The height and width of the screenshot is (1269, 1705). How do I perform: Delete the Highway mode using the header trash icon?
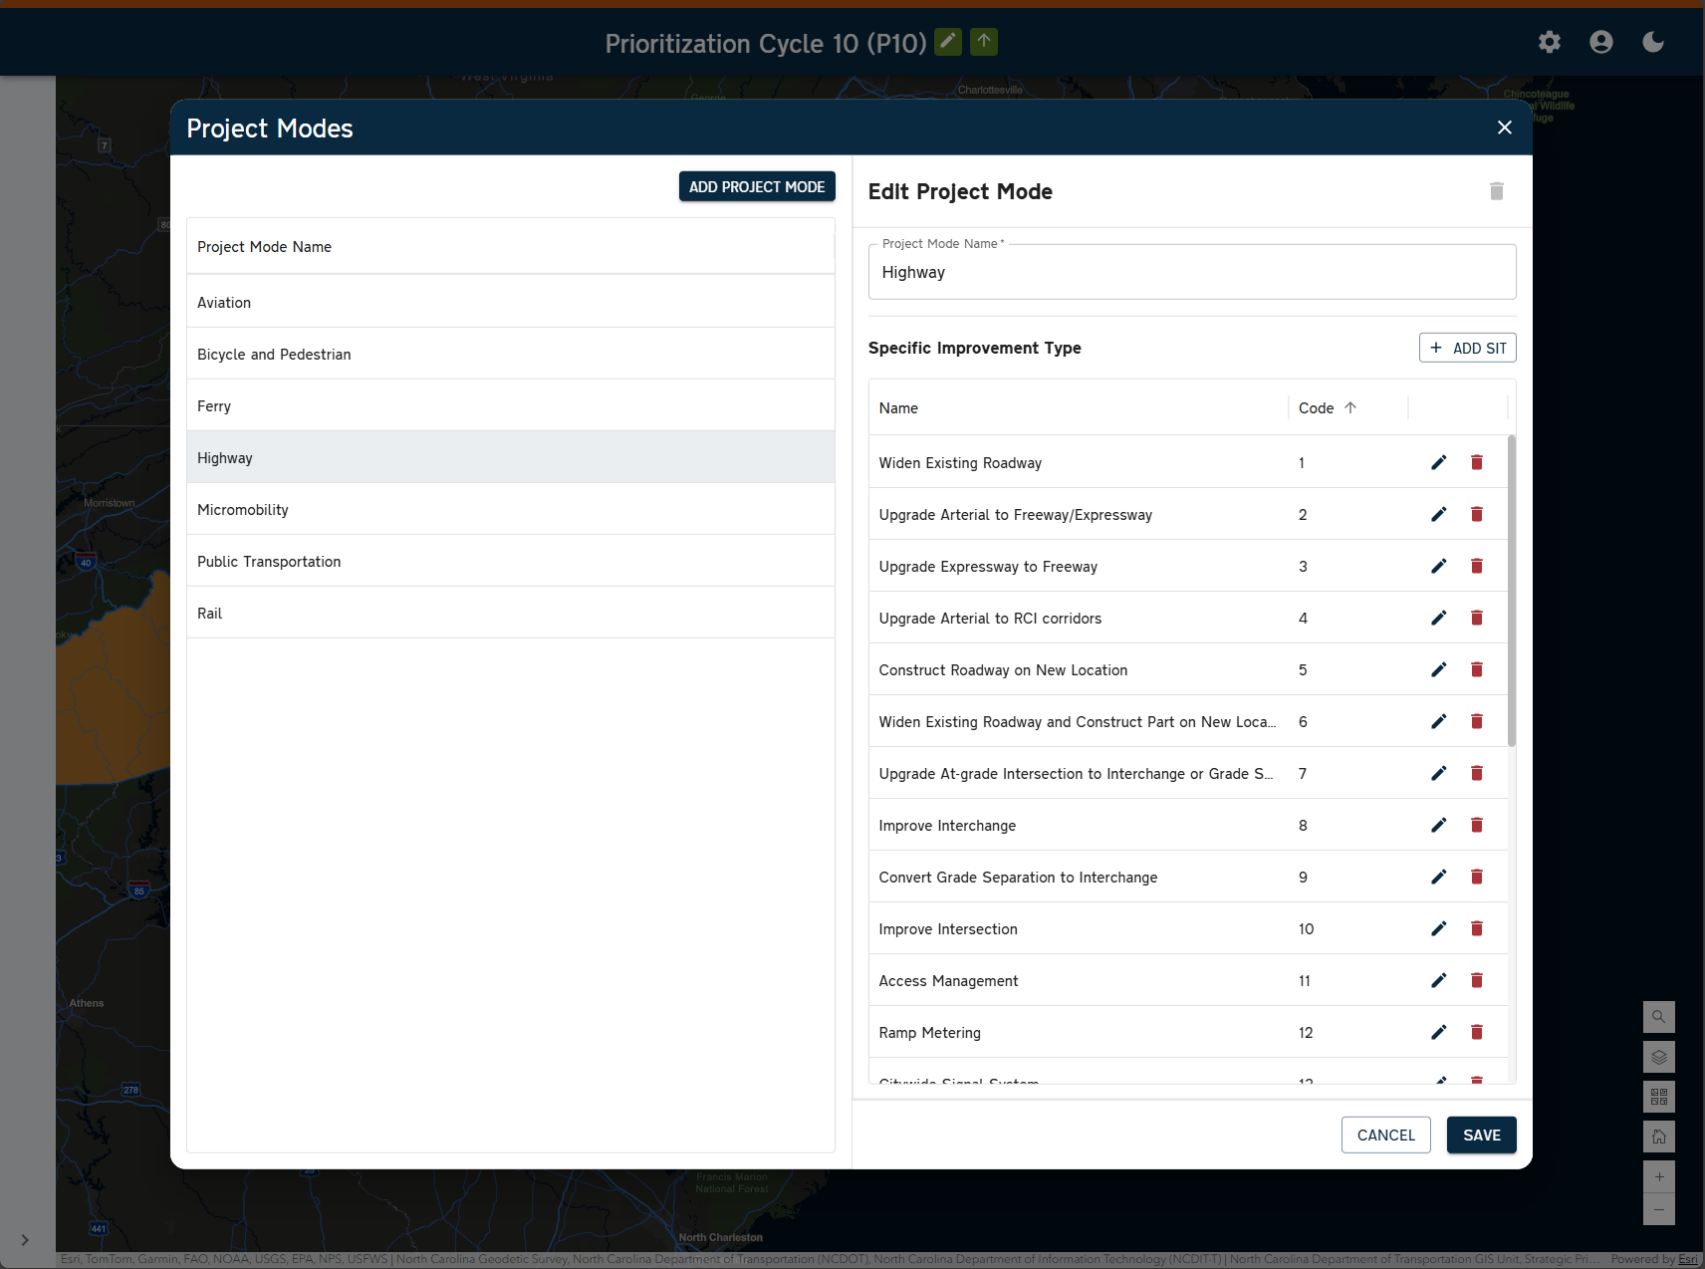(x=1496, y=191)
